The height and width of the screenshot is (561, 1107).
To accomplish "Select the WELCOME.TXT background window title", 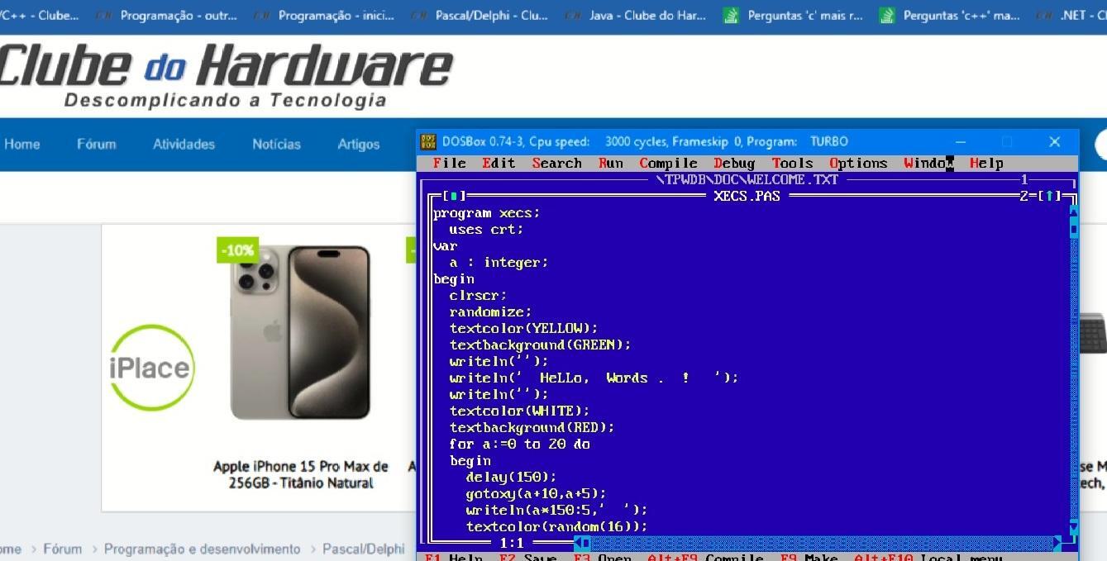I will (747, 179).
